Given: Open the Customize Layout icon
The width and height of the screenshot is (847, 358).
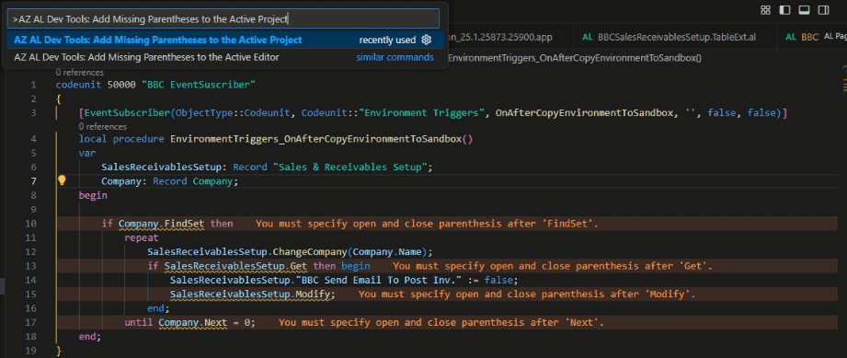Looking at the screenshot, I should [x=765, y=10].
